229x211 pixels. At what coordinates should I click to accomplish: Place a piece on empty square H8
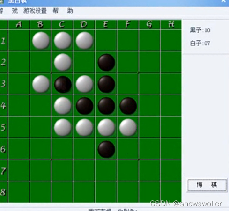click(x=171, y=192)
